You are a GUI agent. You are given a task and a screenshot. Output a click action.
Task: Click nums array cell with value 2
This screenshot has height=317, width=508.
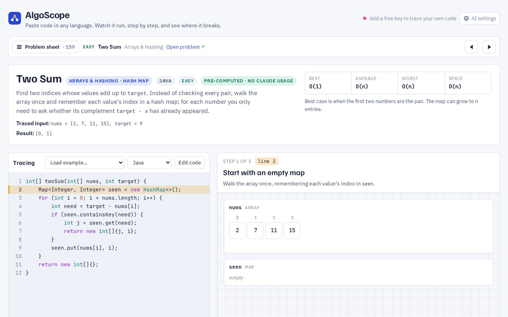coord(237,231)
